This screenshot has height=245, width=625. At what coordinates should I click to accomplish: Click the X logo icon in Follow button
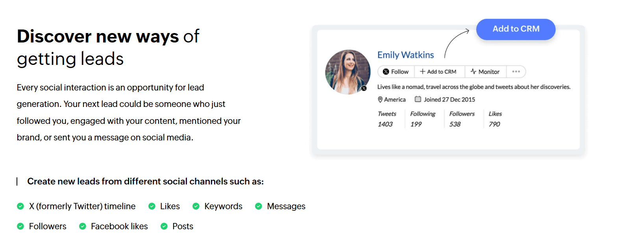[x=386, y=72]
